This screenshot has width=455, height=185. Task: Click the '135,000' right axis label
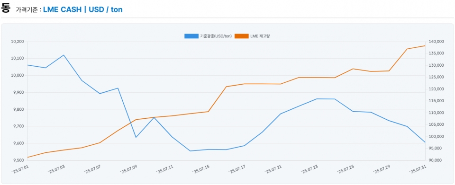coord(436,53)
